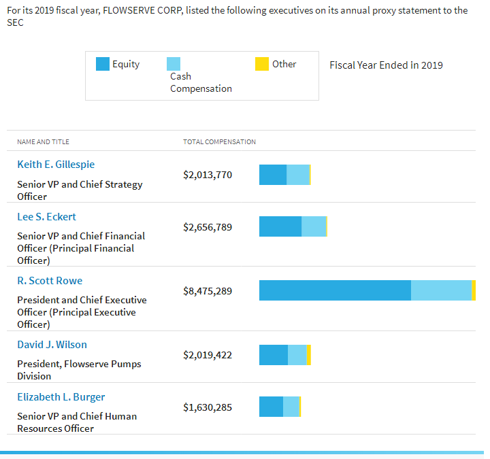
Task: Click the Cash Compensation legend swatch
Action: click(x=174, y=64)
